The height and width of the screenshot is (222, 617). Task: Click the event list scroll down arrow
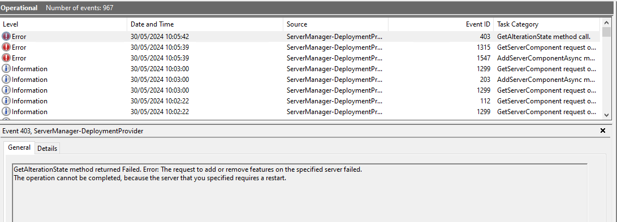point(606,115)
